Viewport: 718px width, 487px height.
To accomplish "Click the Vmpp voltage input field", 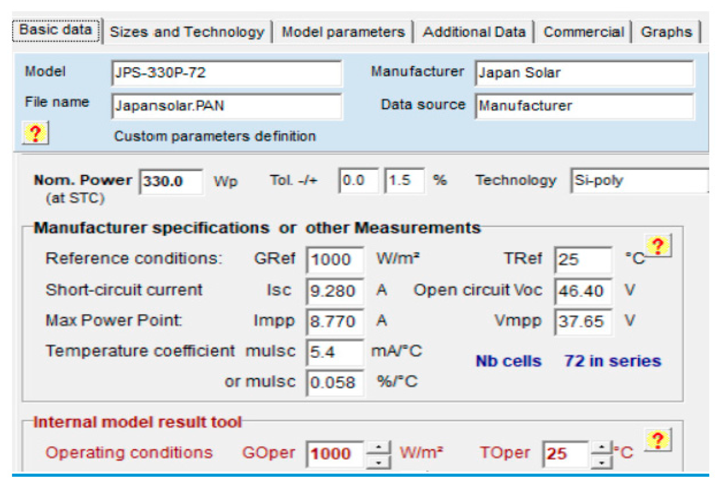I will coord(582,322).
